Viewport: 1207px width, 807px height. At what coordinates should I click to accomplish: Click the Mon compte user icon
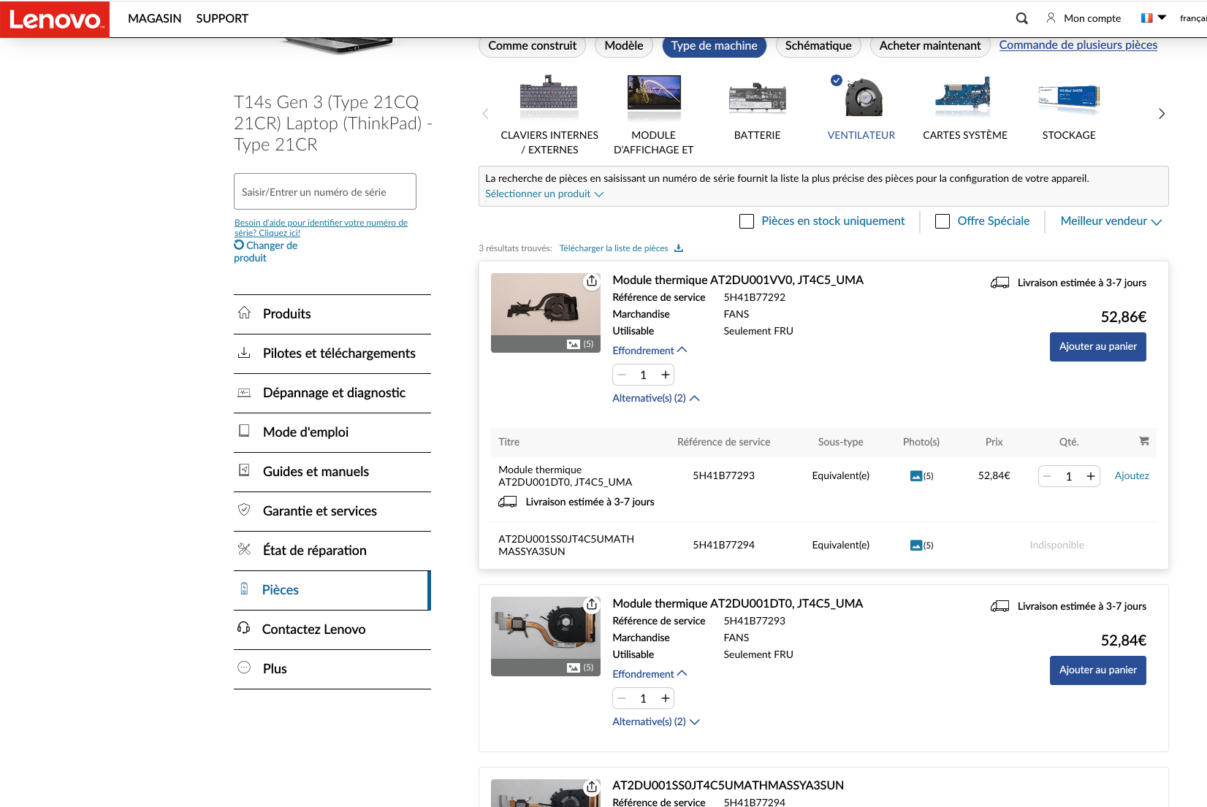tap(1051, 18)
